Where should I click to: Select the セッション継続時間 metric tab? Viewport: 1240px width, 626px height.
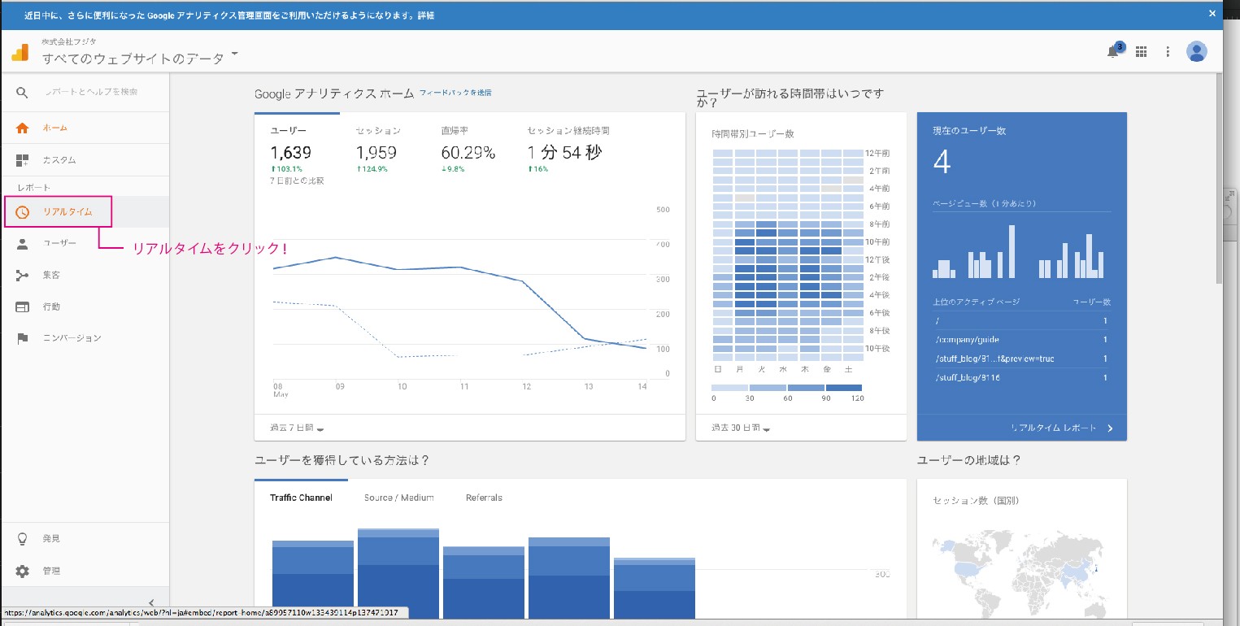[568, 150]
